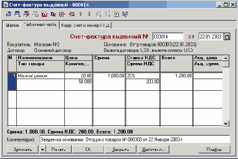The height and width of the screenshot is (159, 238).
Task: Click the plain Дк postings icon
Action: pyautogui.click(x=53, y=14)
